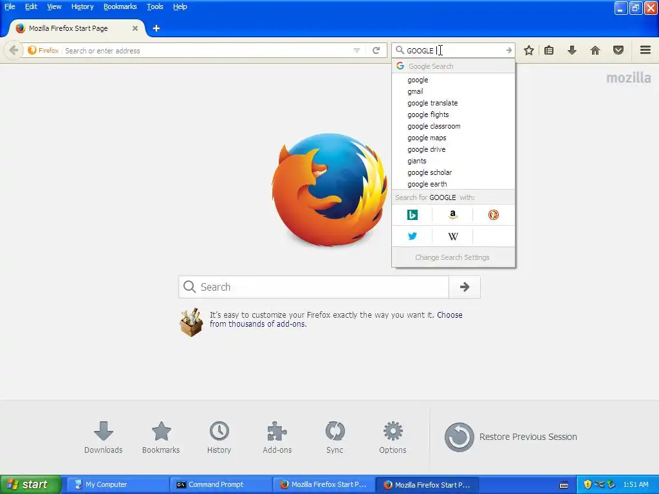This screenshot has height=494, width=659.
Task: Switch to My Computer in taskbar
Action: (x=119, y=484)
